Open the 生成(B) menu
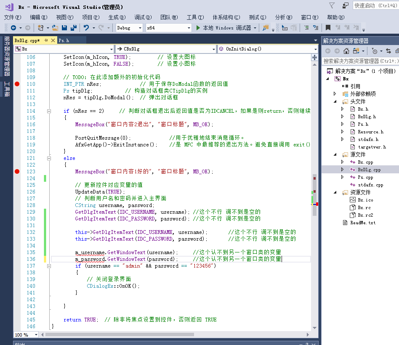The image size is (399, 345). [117, 17]
